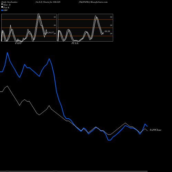The image size is (172, 172).
Task: Select the 'OBV' legend label
Action: tap(6, 10)
